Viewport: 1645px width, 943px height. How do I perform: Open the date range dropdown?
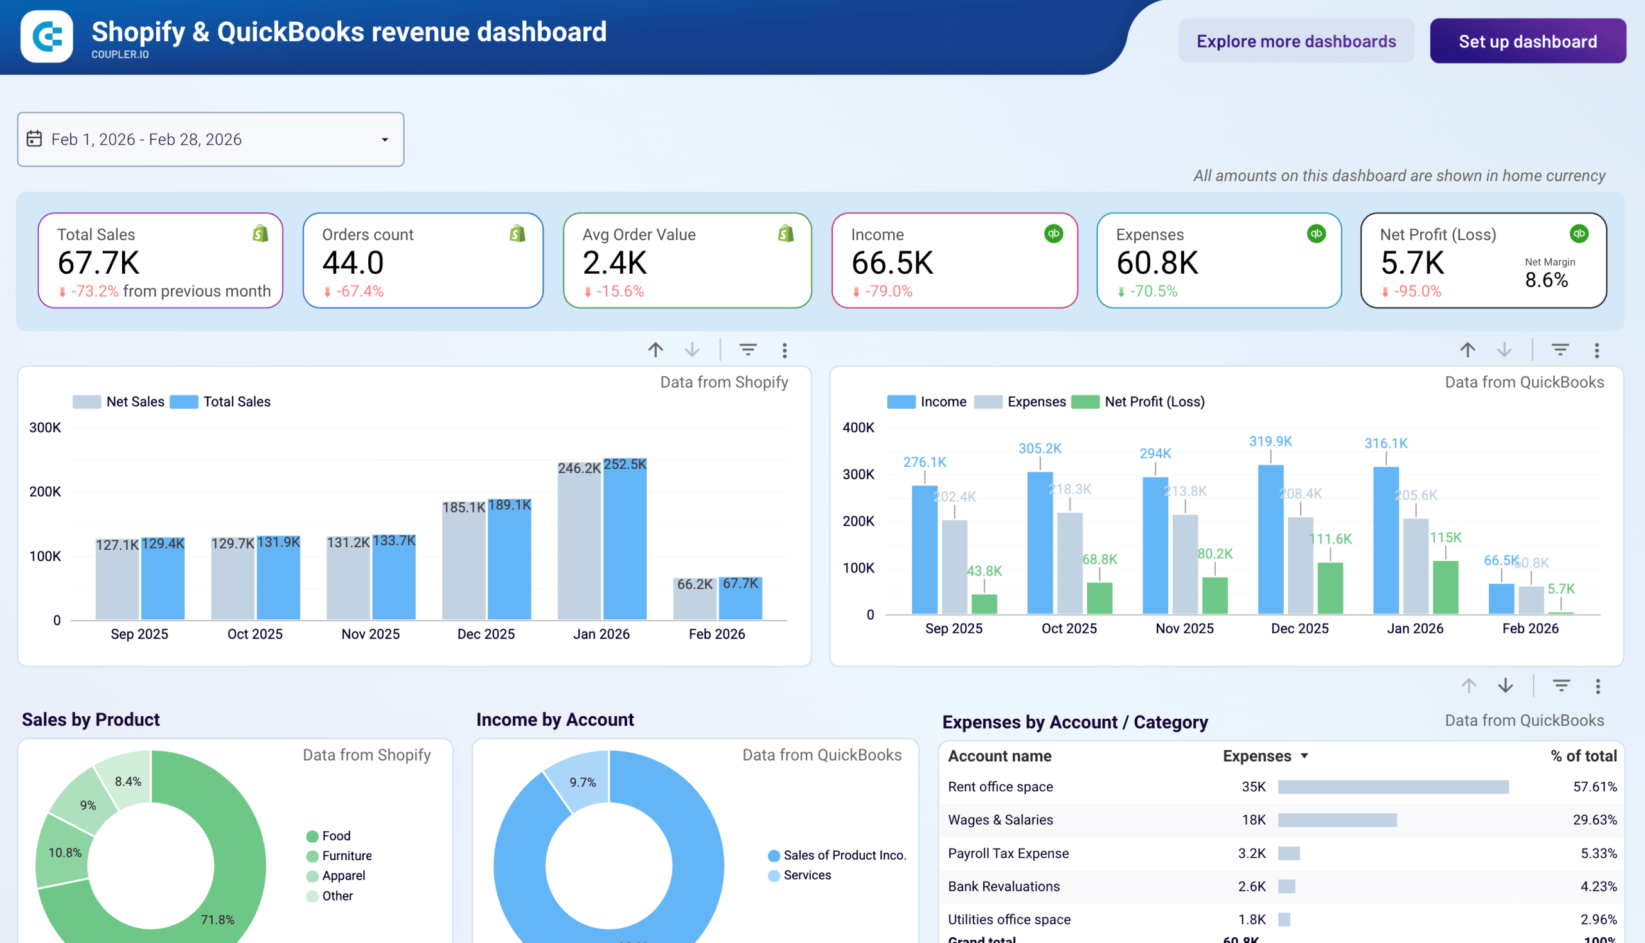pyautogui.click(x=384, y=140)
